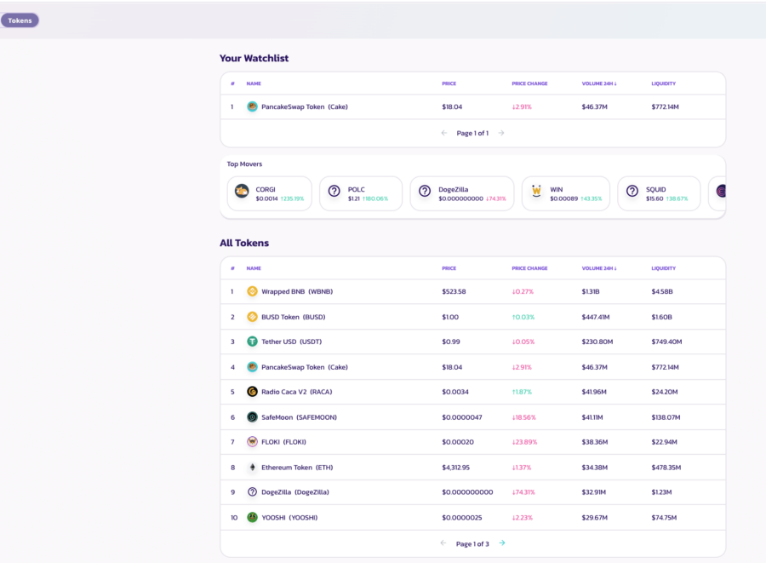Viewport: 766px width, 563px height.
Task: Go to previous page of All Tokens
Action: pyautogui.click(x=443, y=543)
